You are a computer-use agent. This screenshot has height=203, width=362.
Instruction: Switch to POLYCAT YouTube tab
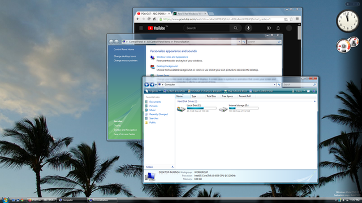tap(153, 14)
